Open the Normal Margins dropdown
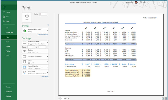This screenshot has height=100, width=168. point(35,67)
